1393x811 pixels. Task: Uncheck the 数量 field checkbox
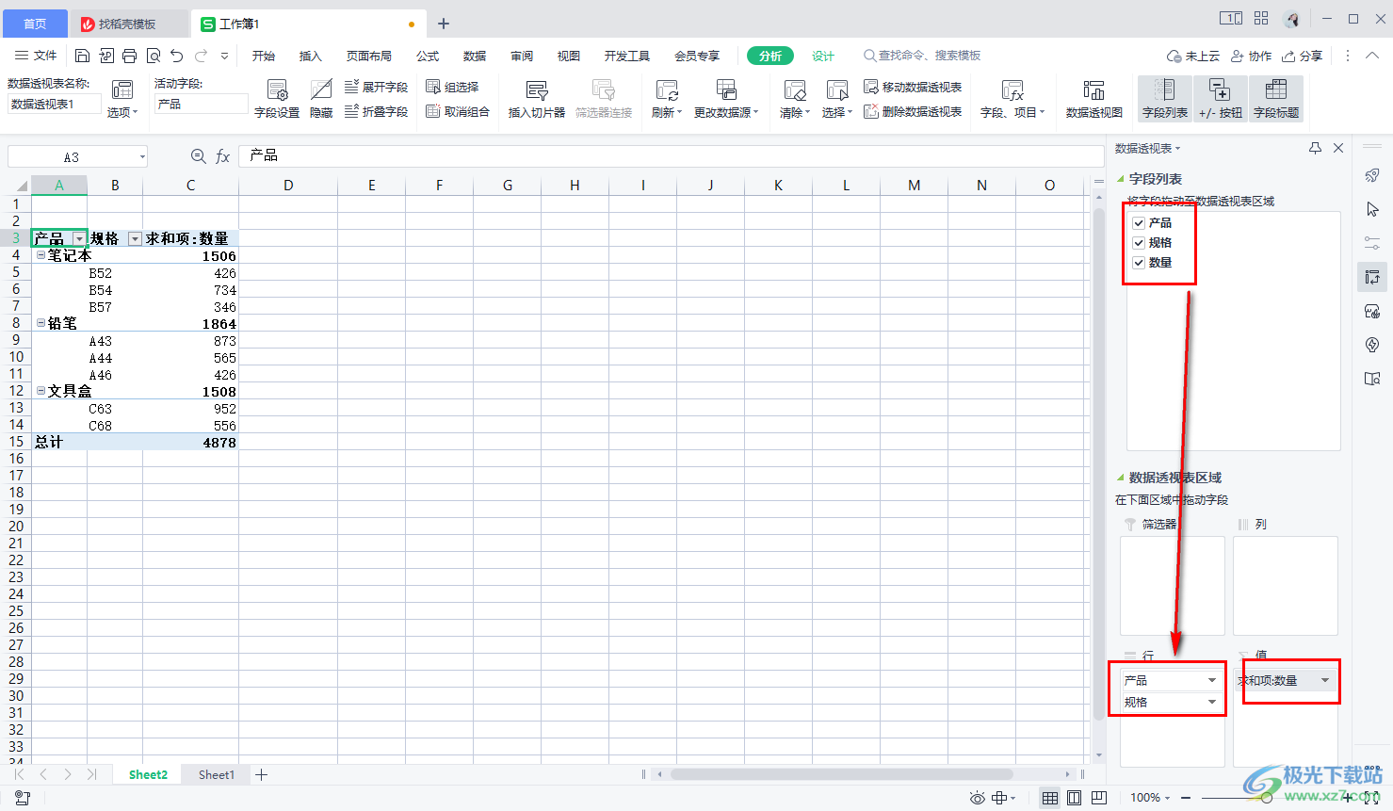pos(1139,263)
